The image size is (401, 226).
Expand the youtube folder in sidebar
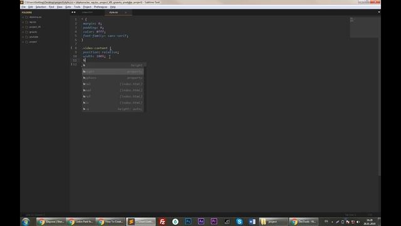coord(23,37)
